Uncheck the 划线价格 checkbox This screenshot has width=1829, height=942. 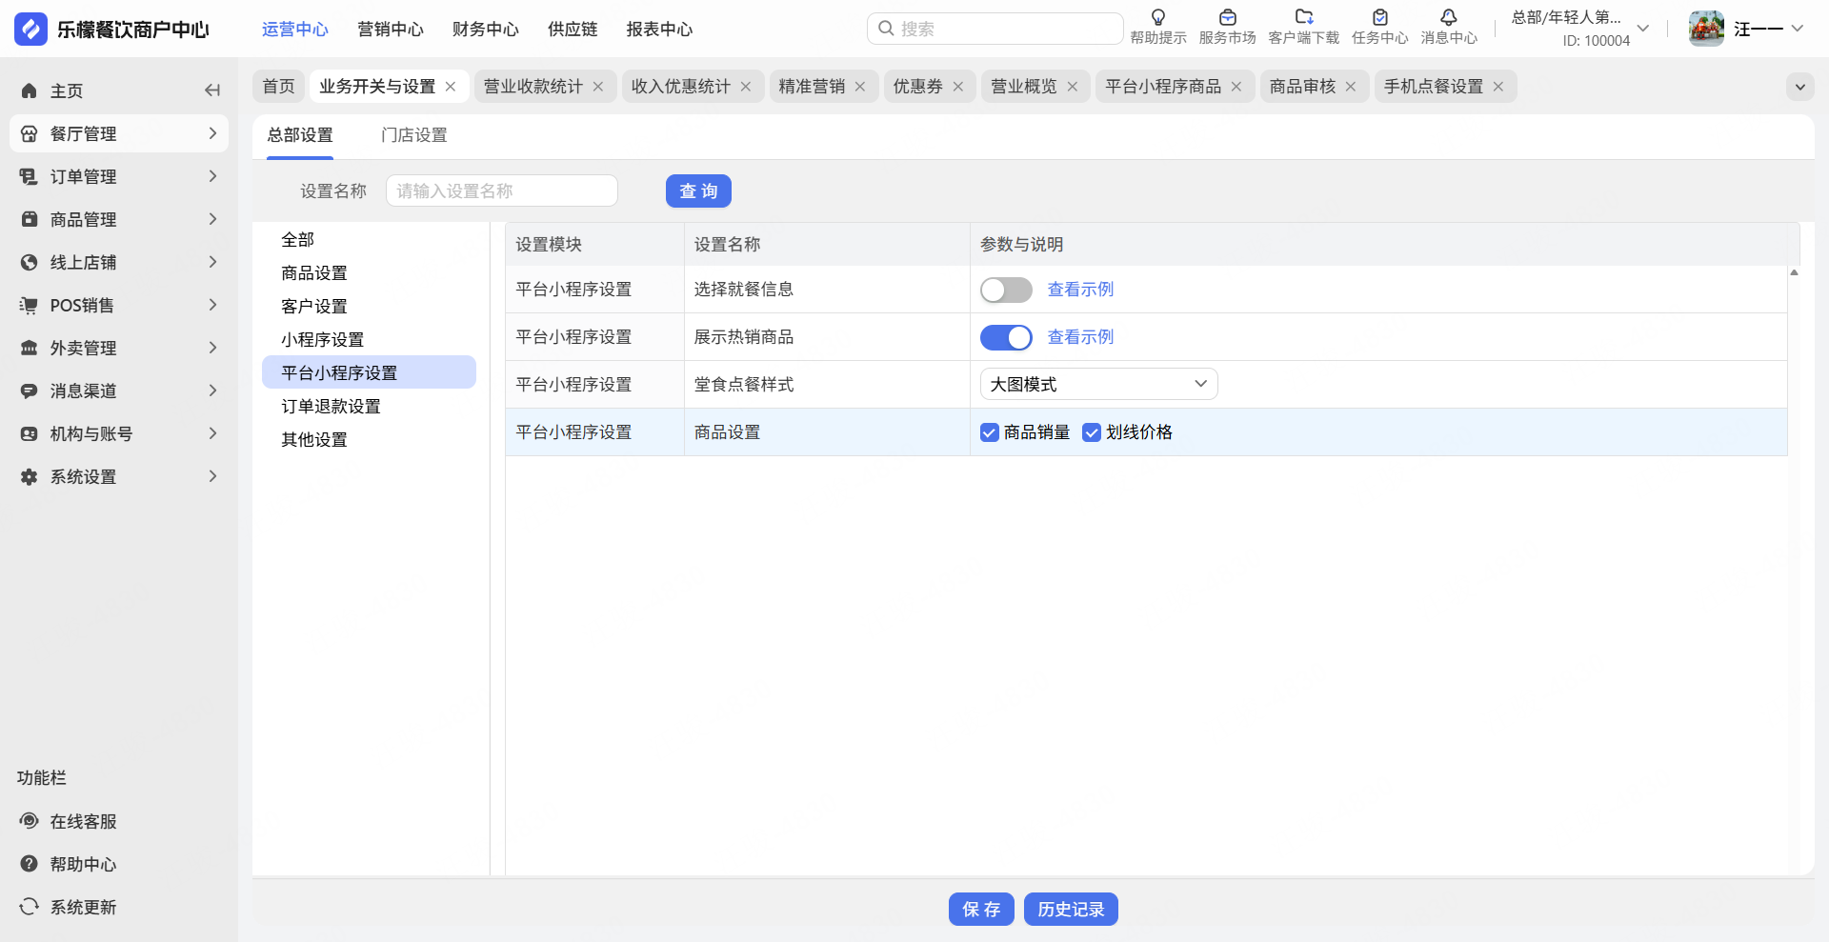(x=1092, y=432)
